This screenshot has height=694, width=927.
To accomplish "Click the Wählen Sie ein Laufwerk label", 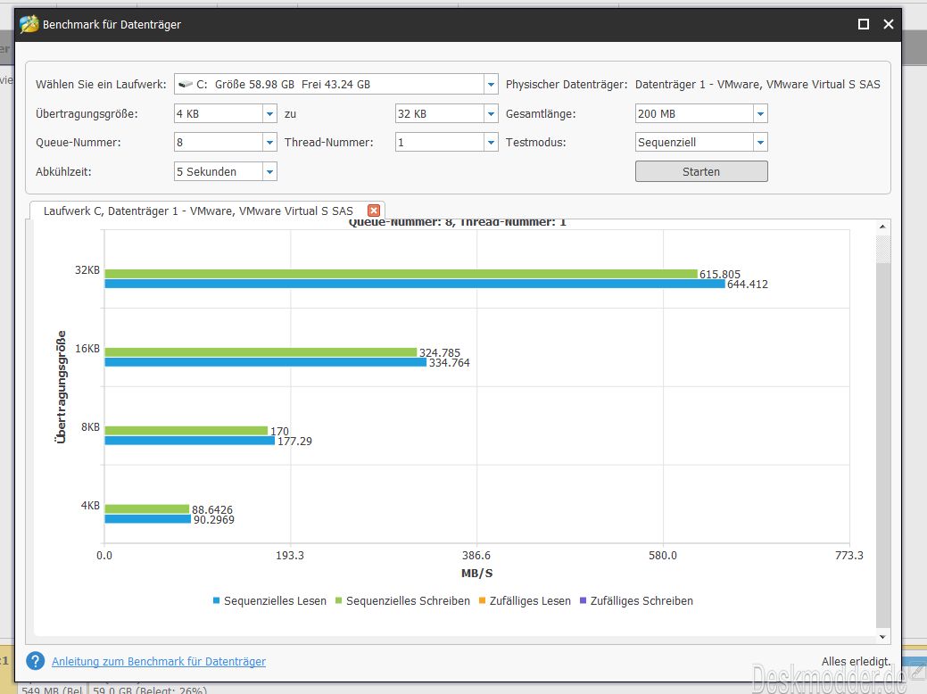I will click(101, 85).
